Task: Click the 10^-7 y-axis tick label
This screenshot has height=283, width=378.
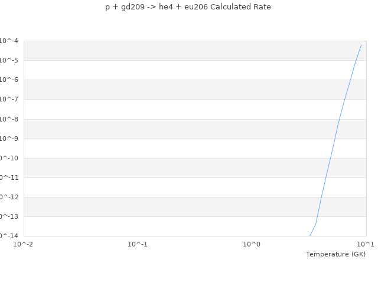Action: [9, 99]
